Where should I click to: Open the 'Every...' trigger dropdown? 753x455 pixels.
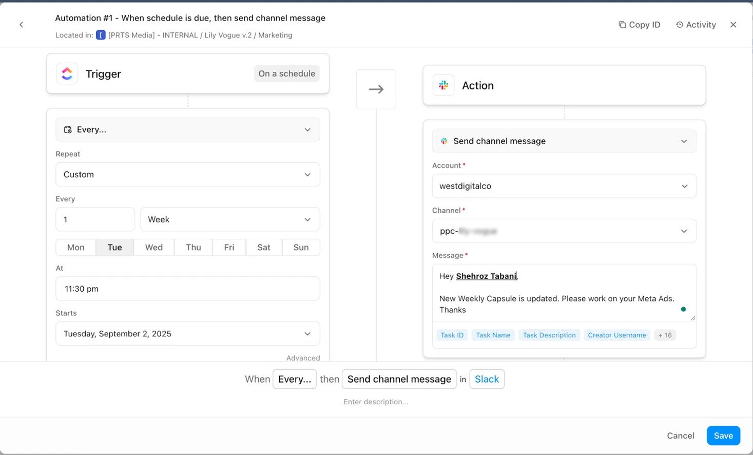[188, 129]
